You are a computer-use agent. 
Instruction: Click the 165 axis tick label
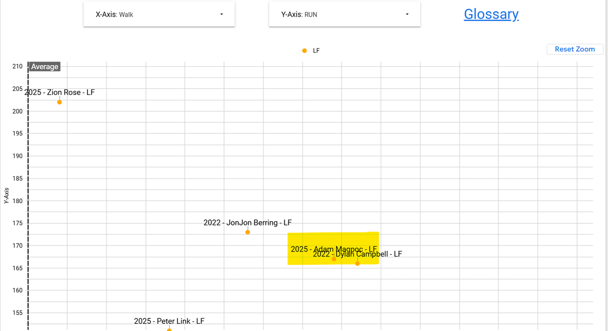pyautogui.click(x=17, y=268)
